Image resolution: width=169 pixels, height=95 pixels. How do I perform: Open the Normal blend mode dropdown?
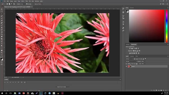[131, 61]
